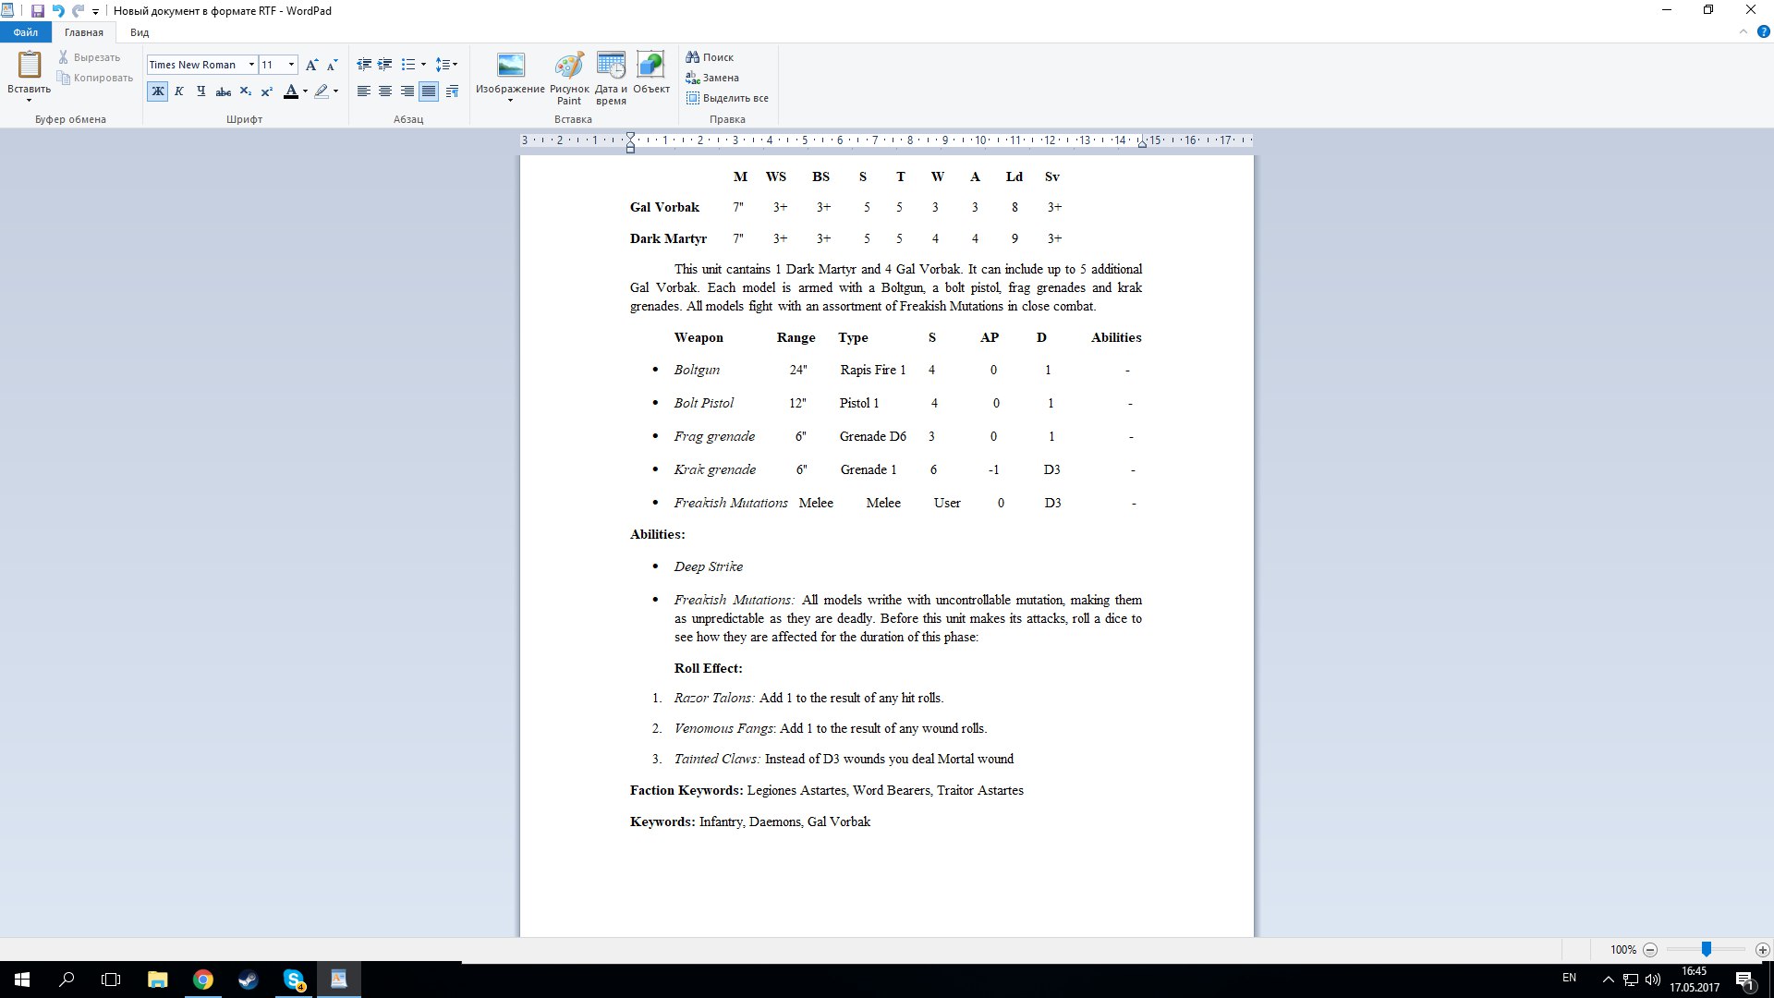Undo the last action via title bar arrow
The height and width of the screenshot is (998, 1774).
point(58,11)
